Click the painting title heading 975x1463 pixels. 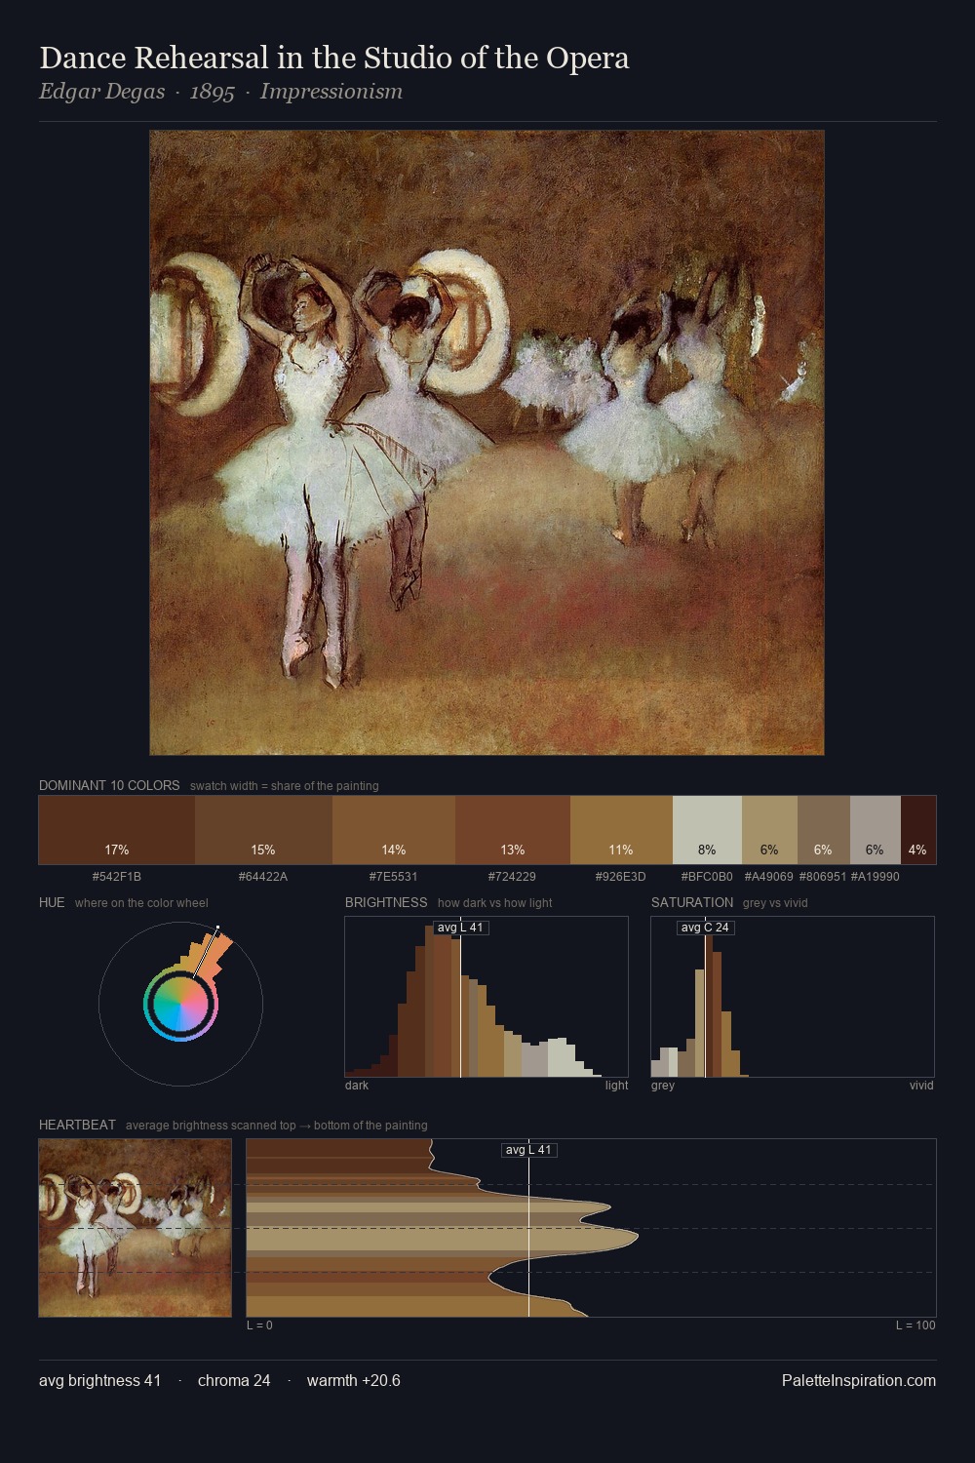coord(334,58)
